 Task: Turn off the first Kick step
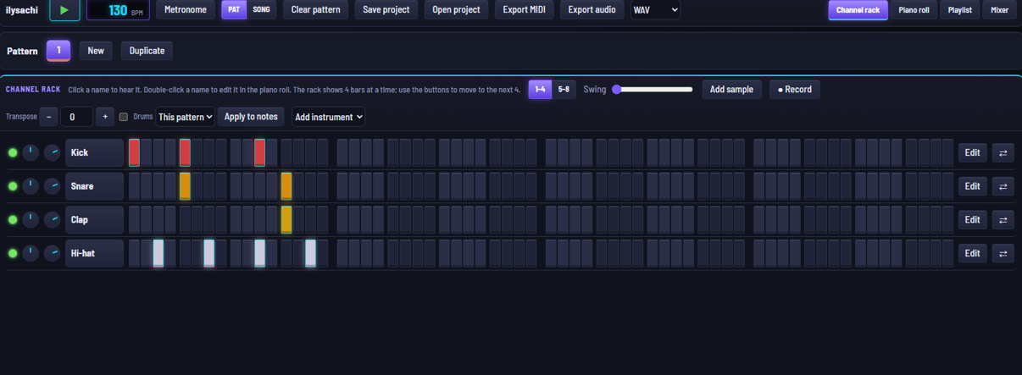134,152
